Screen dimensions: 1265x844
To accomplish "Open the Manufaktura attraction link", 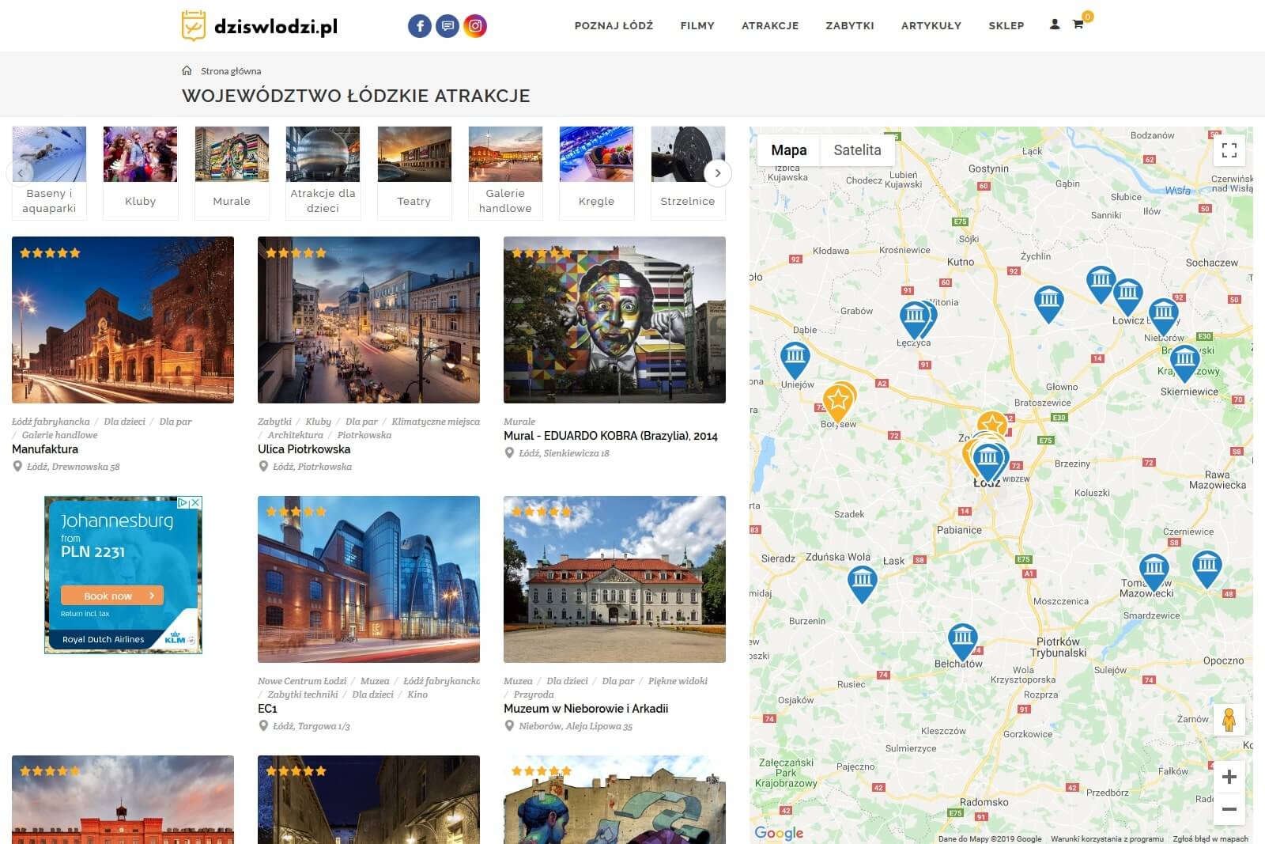I will click(x=45, y=449).
